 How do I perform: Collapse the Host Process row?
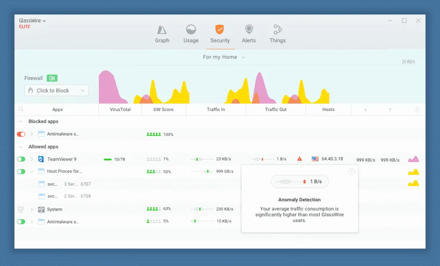pos(32,172)
